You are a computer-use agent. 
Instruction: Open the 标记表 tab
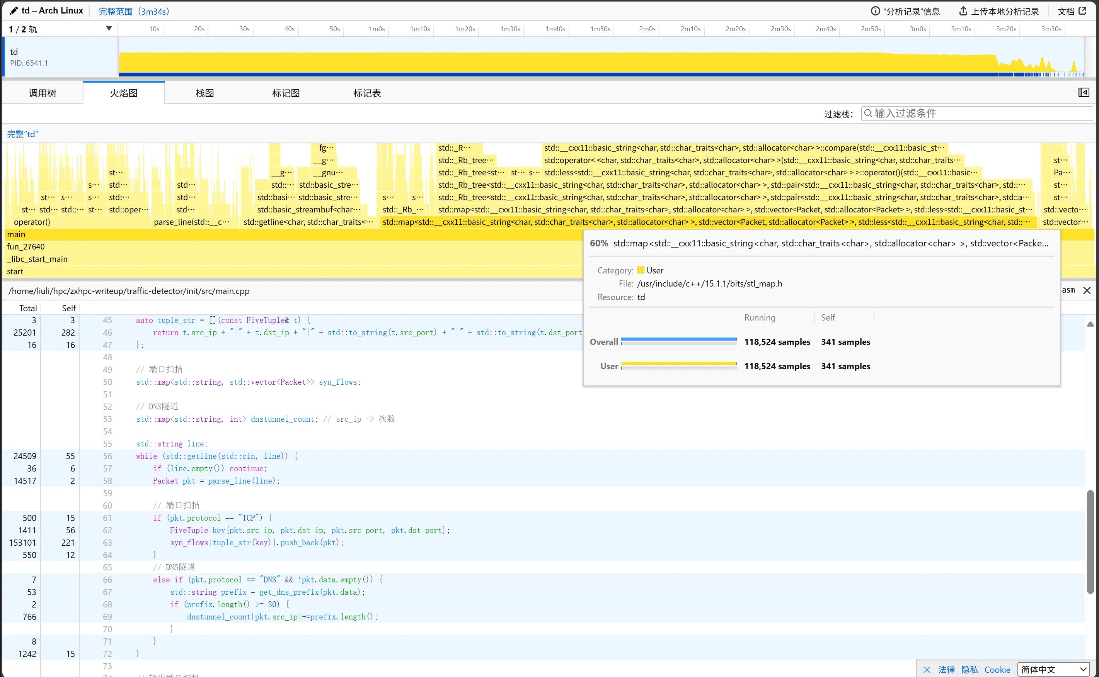pos(366,93)
